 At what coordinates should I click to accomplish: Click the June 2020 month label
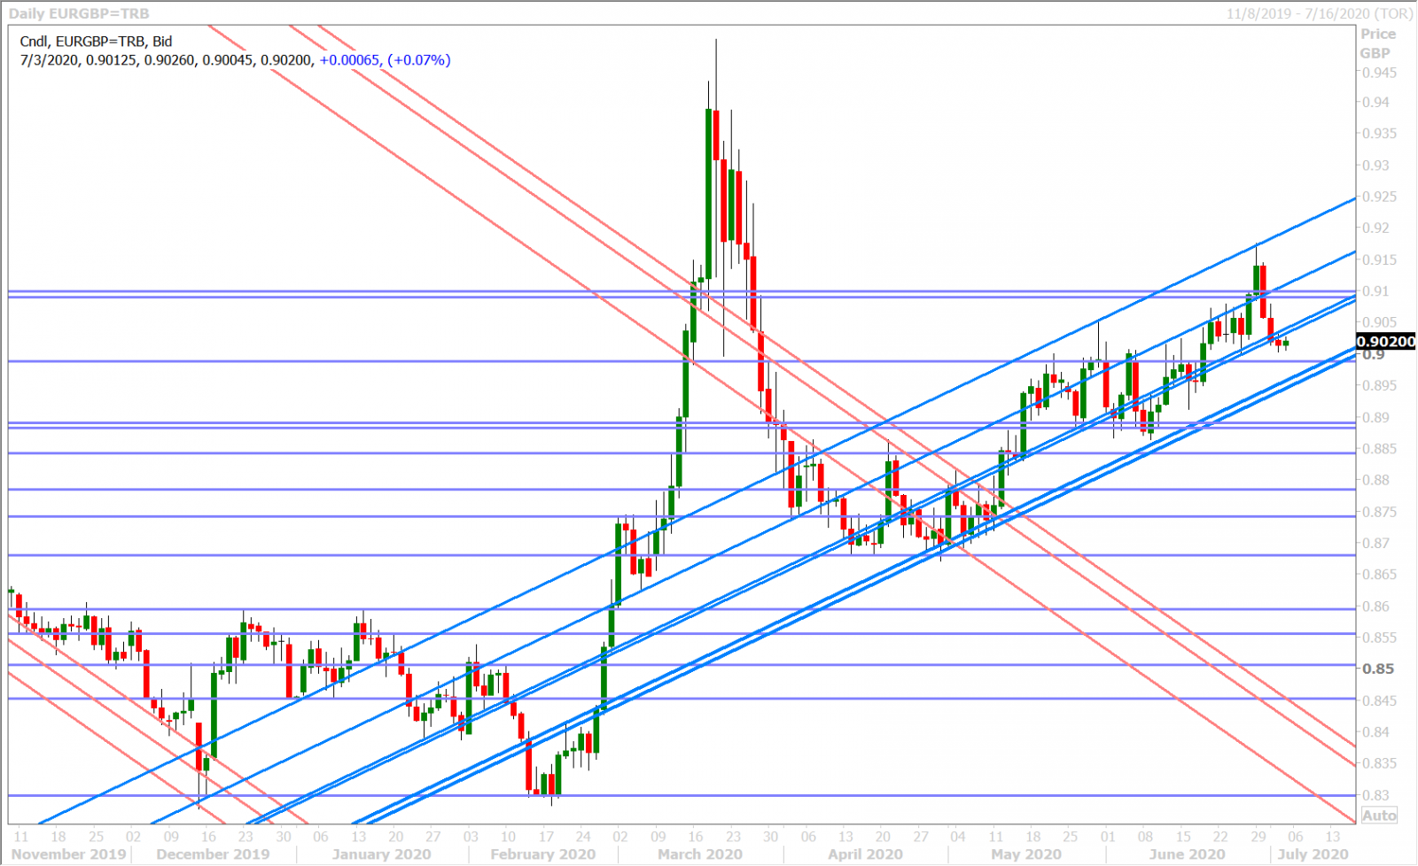point(1187,854)
